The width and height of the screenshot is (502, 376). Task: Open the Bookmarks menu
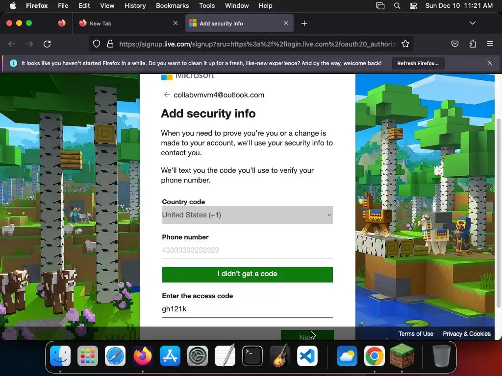(172, 6)
